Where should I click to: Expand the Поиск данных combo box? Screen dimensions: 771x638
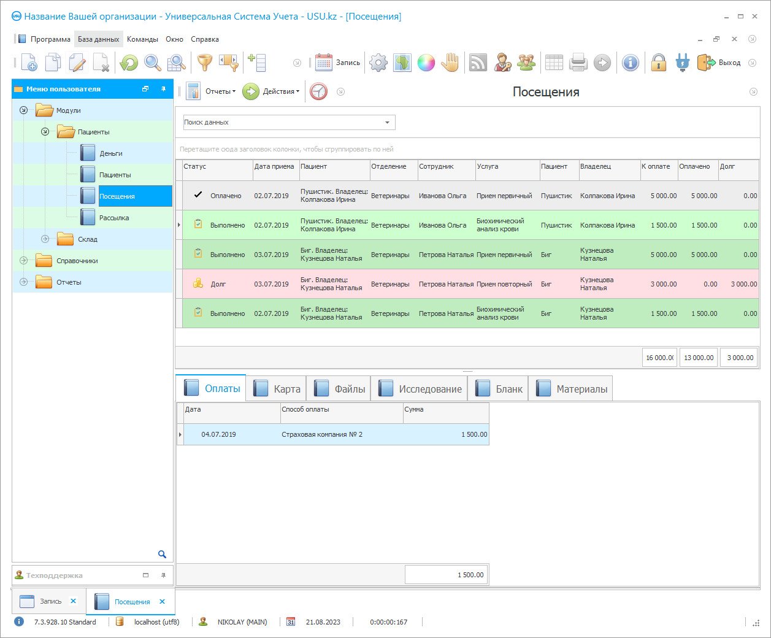tap(387, 123)
